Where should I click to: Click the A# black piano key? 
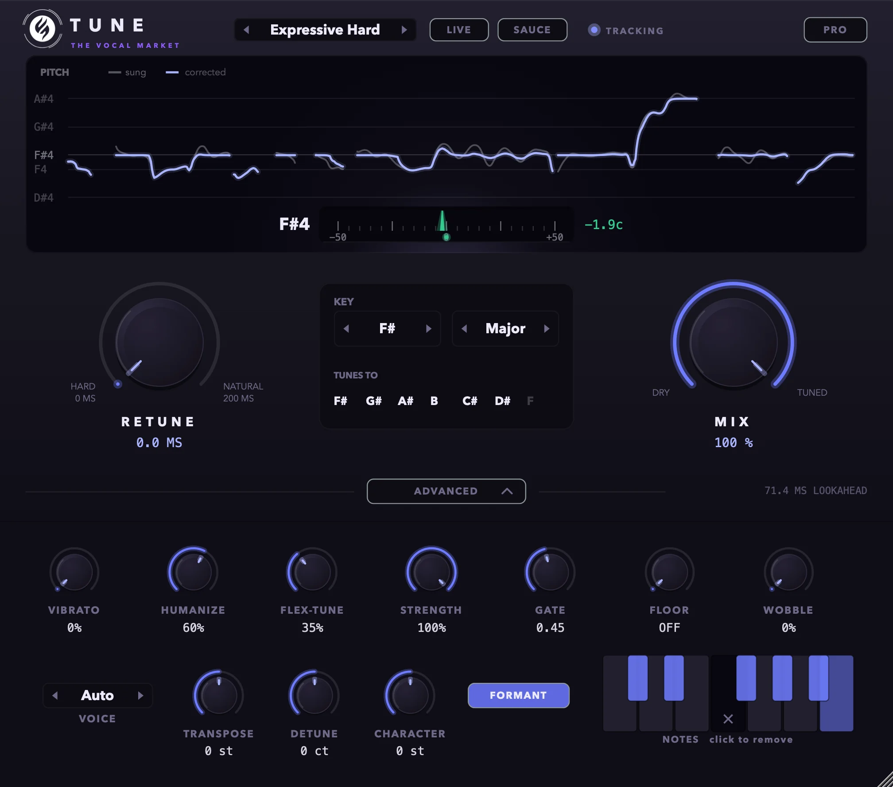pyautogui.click(x=818, y=678)
